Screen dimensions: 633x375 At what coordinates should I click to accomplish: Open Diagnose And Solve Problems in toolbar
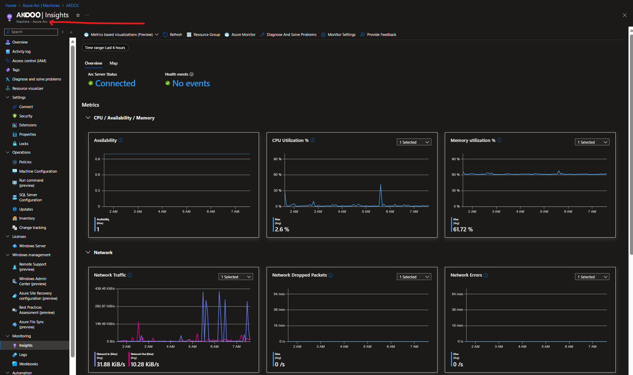(288, 35)
